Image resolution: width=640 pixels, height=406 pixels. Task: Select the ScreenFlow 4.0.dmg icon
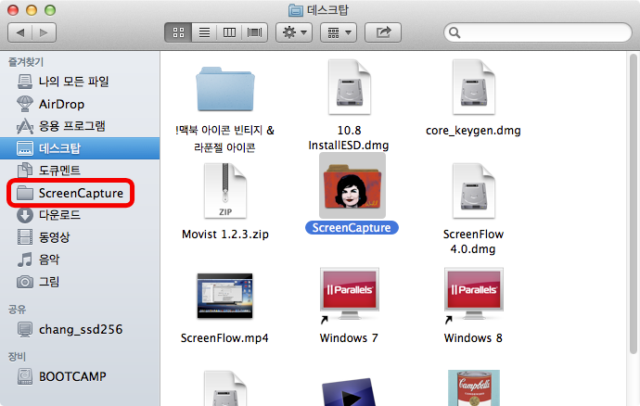(473, 191)
